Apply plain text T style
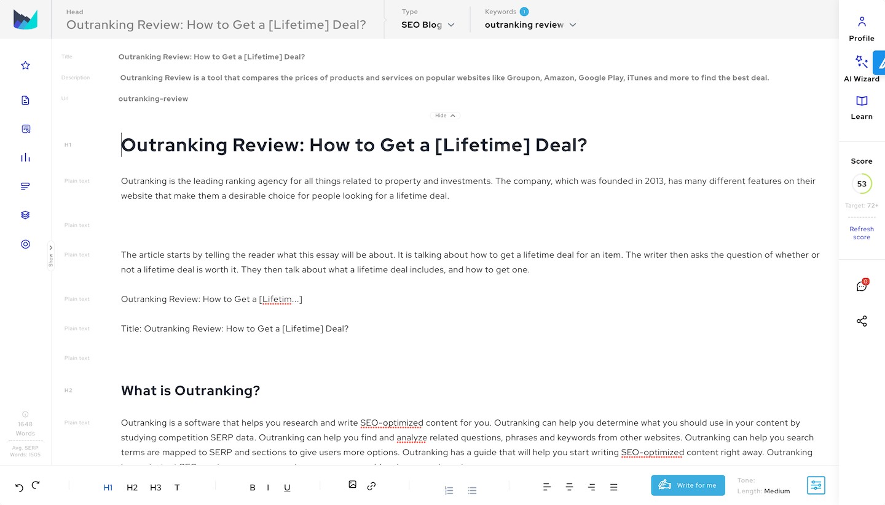 click(x=177, y=487)
